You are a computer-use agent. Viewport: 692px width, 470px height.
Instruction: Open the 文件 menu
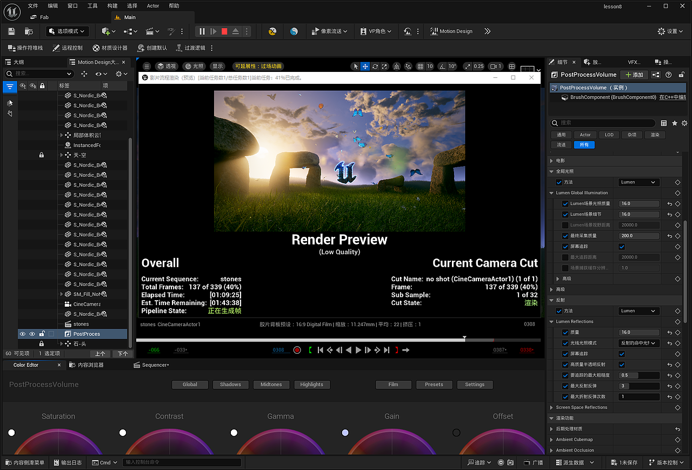33,6
